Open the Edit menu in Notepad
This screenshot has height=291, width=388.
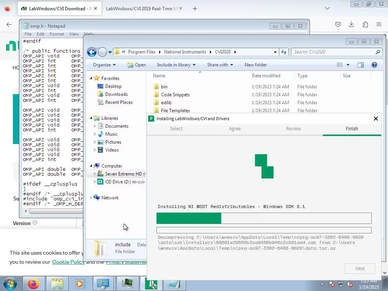click(x=40, y=34)
